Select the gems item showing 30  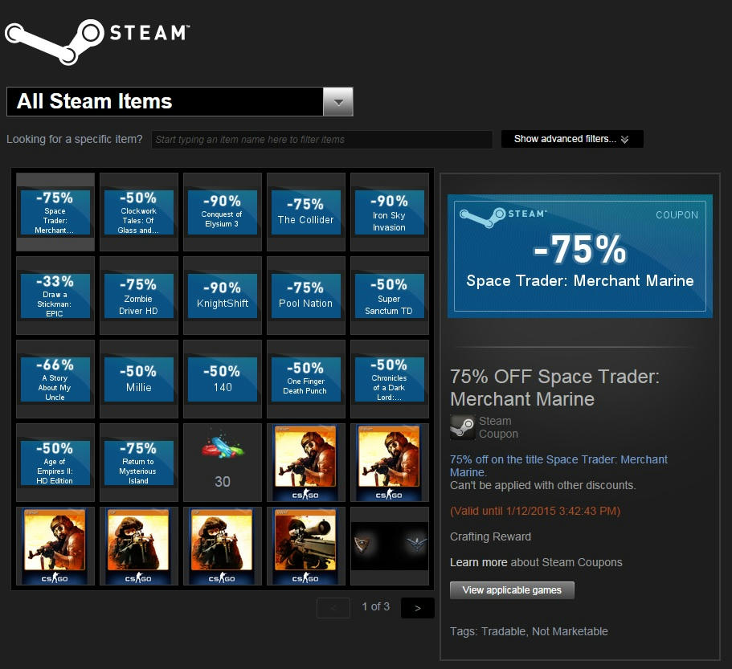click(x=223, y=463)
